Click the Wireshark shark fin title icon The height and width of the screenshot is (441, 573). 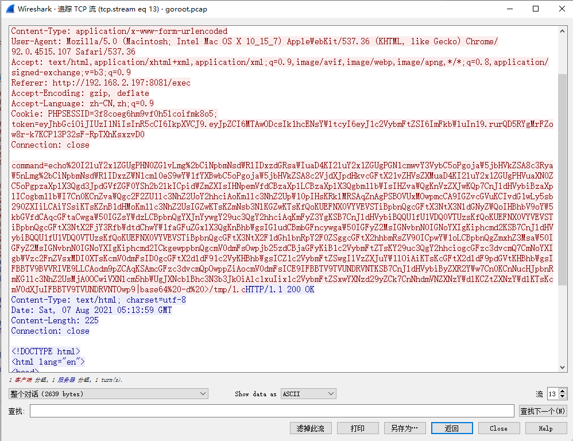tap(10, 9)
